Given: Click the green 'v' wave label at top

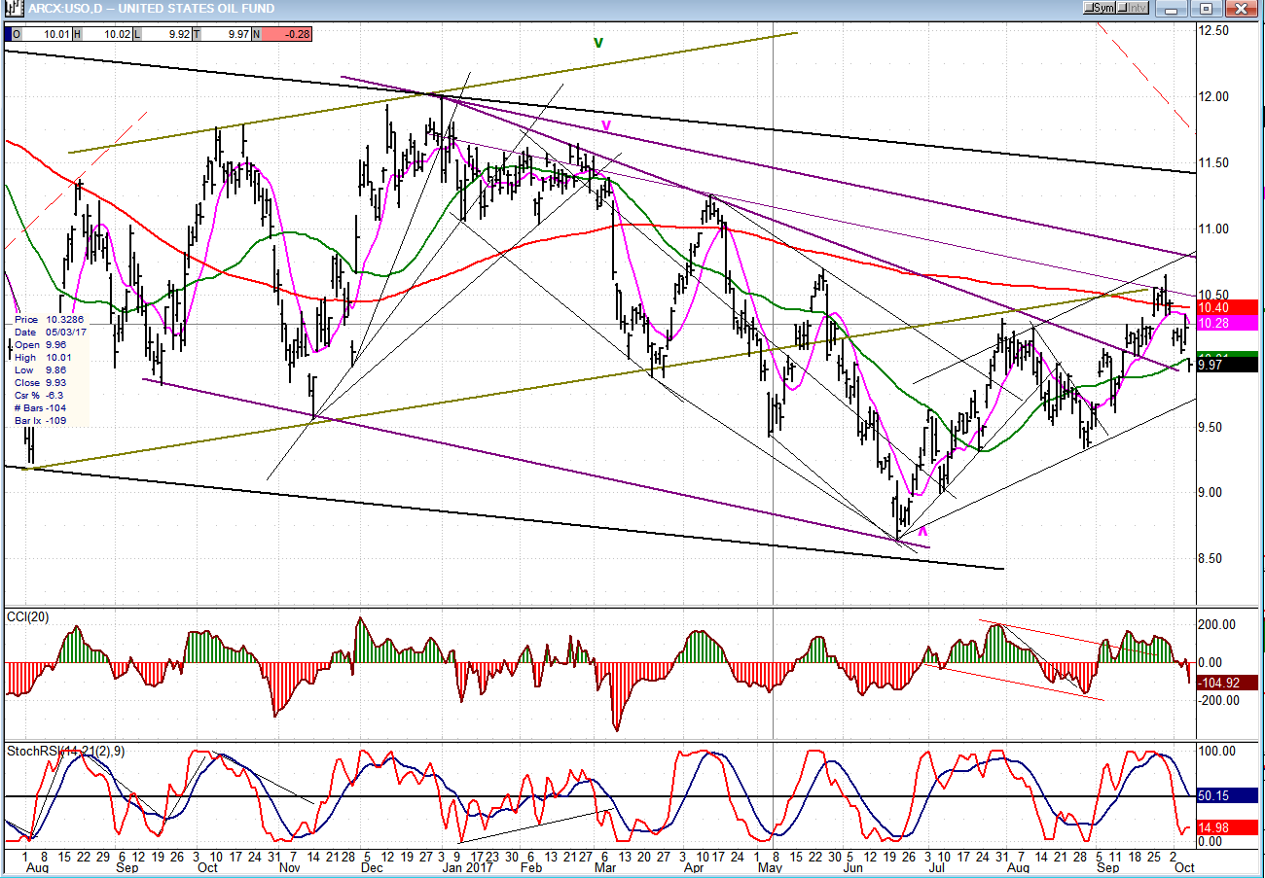Looking at the screenshot, I should (598, 42).
